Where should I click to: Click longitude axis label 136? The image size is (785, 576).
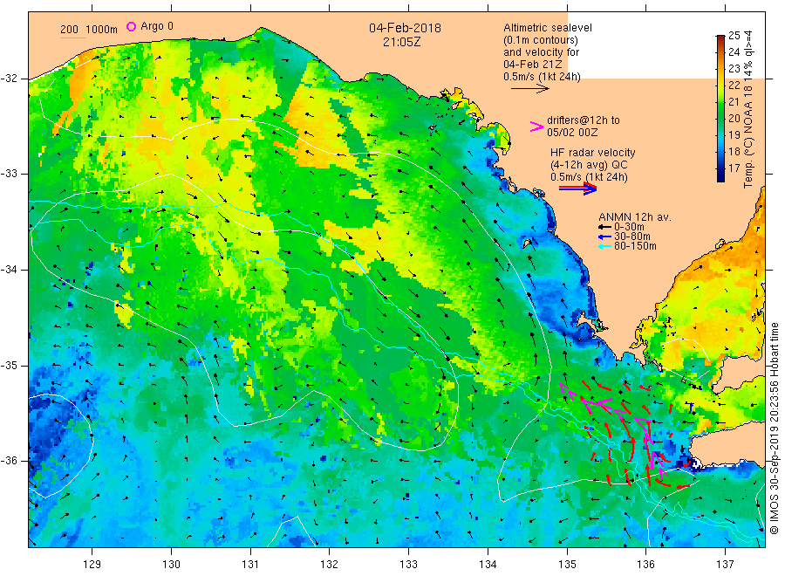click(x=645, y=565)
